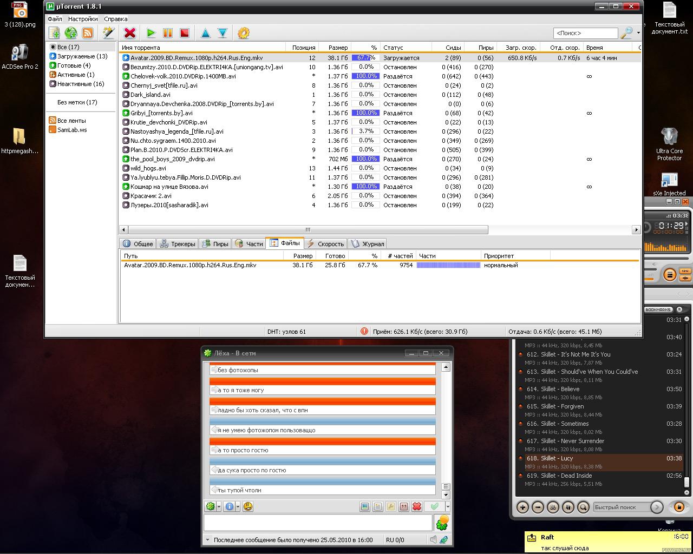Select the Все (17) category

click(68, 47)
